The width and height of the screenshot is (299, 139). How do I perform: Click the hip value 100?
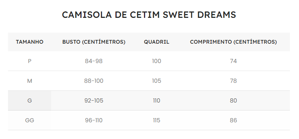(157, 61)
